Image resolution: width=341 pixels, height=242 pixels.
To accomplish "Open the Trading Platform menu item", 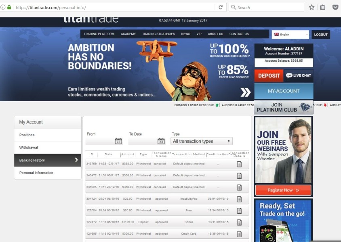I will pyautogui.click(x=99, y=34).
